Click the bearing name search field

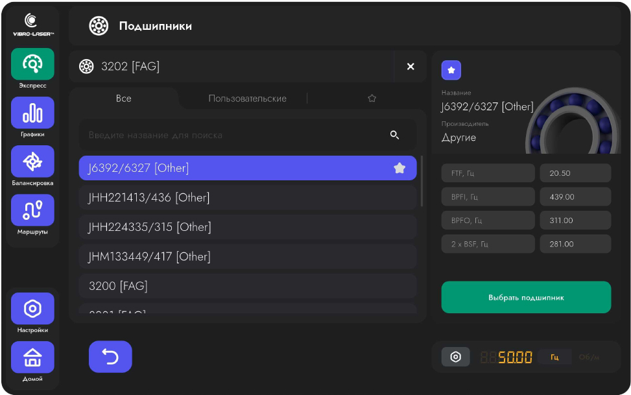coord(248,135)
